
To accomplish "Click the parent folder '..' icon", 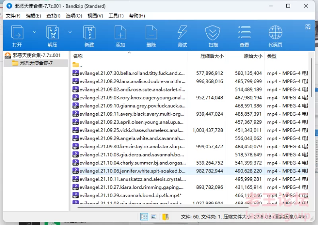I will [76, 65].
